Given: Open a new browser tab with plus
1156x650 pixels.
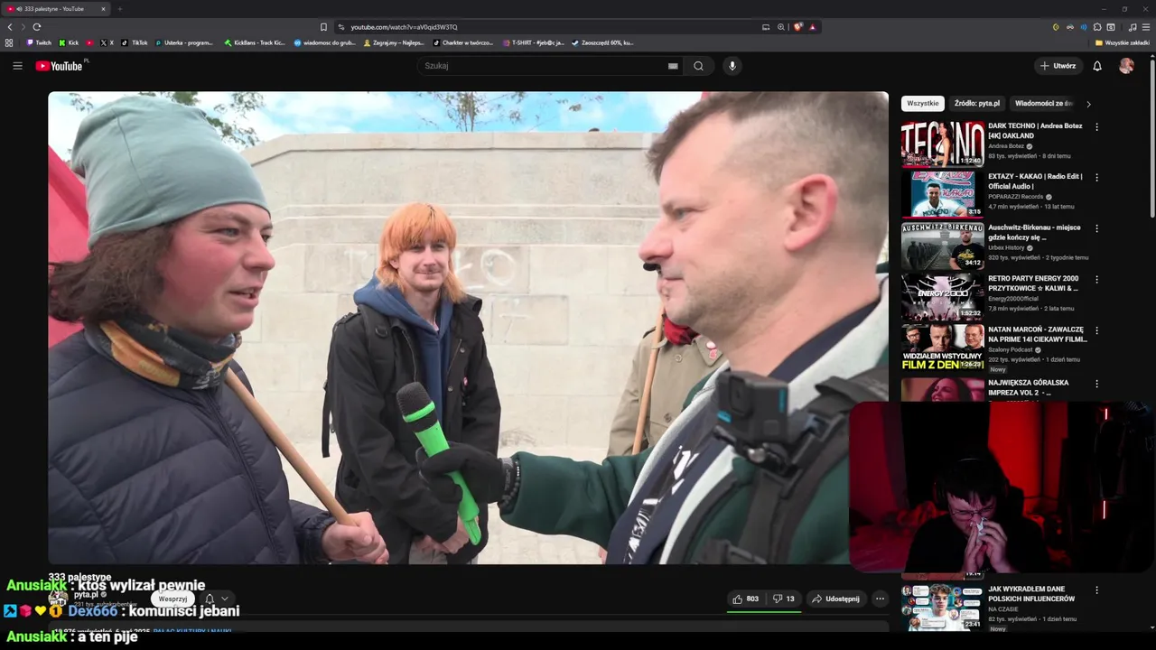Looking at the screenshot, I should tap(119, 9).
